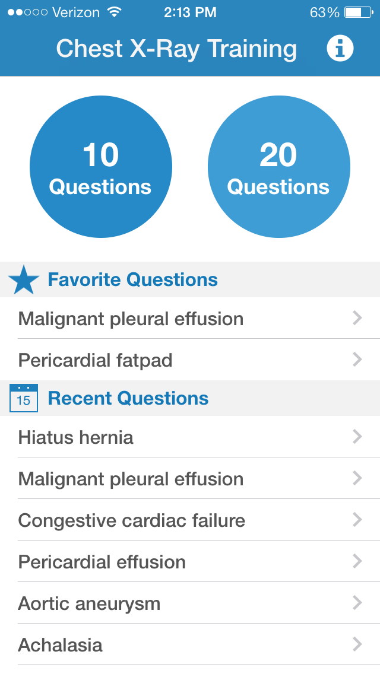This screenshot has width=380, height=674.
Task: Open the Pericardial effusion question
Action: point(190,562)
